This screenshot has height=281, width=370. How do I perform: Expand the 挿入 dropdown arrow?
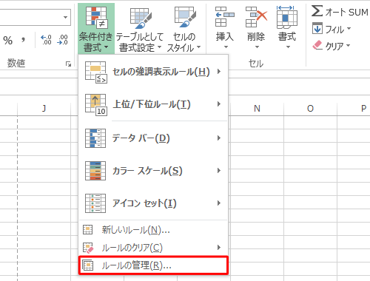tap(226, 47)
